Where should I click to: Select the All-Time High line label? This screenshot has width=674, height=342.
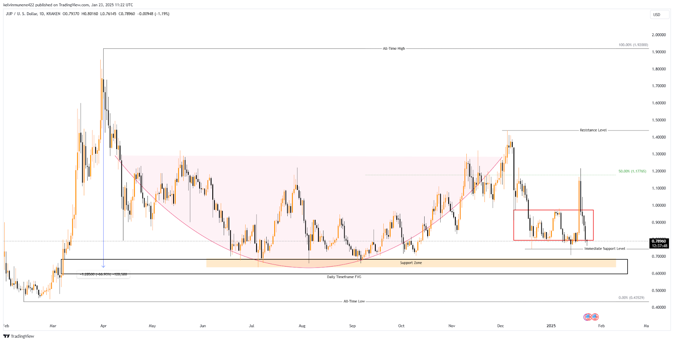pyautogui.click(x=393, y=48)
